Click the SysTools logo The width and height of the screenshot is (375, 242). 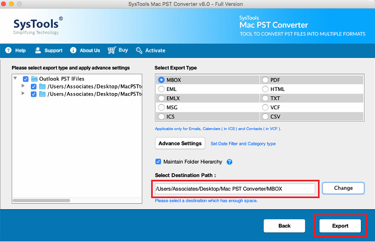pyautogui.click(x=38, y=26)
